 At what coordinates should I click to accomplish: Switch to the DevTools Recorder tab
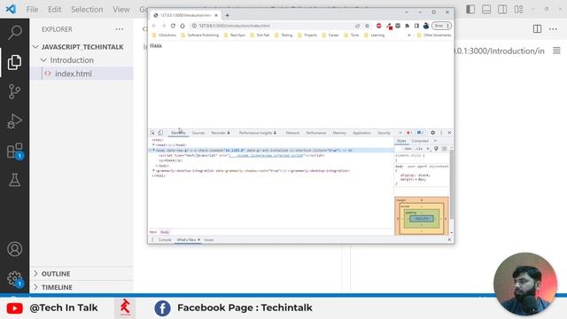click(221, 133)
